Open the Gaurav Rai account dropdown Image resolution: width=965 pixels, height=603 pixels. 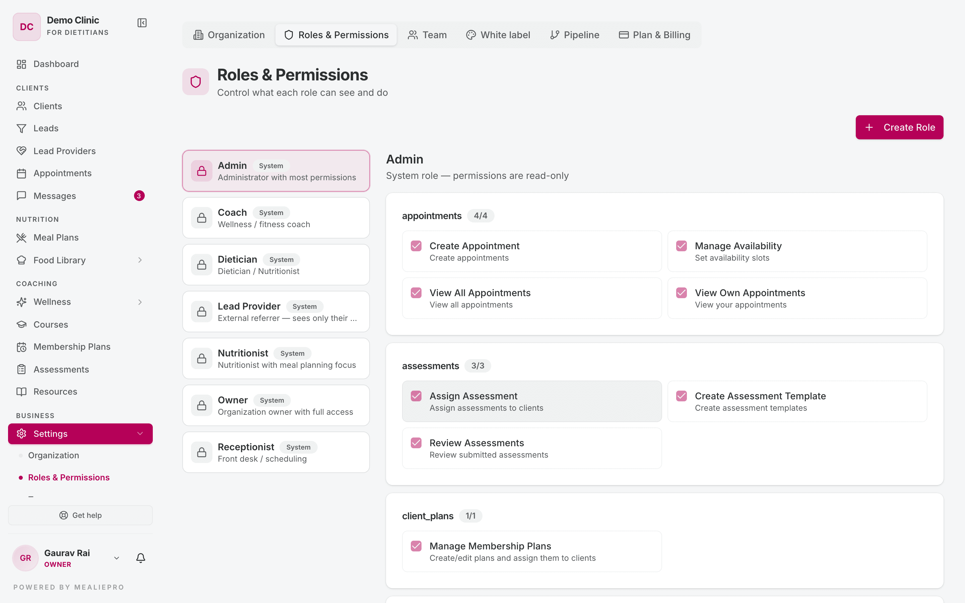(x=117, y=558)
